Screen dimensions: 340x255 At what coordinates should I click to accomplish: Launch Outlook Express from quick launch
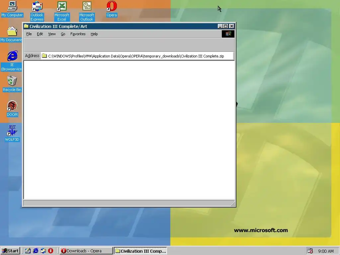(43, 251)
